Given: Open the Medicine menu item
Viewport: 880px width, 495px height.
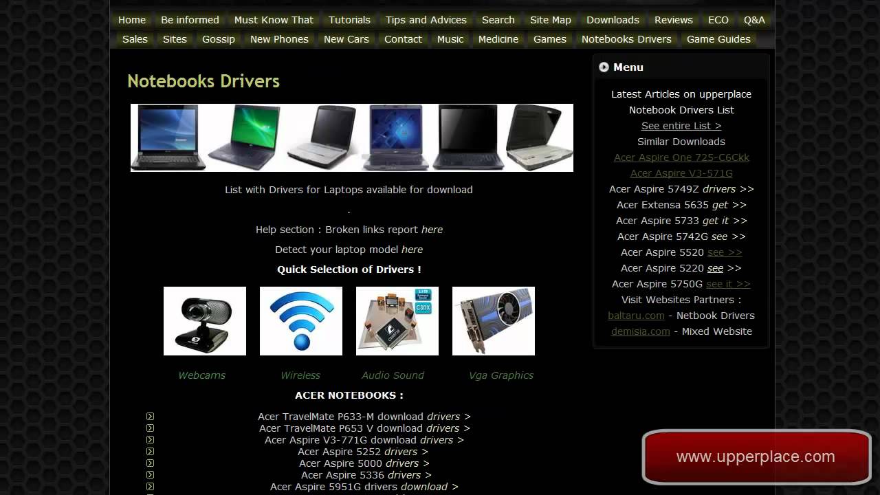Looking at the screenshot, I should (x=498, y=39).
